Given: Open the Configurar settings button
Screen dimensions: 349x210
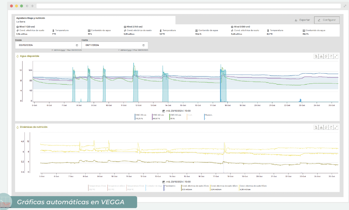Looking at the screenshot, I should point(327,20).
